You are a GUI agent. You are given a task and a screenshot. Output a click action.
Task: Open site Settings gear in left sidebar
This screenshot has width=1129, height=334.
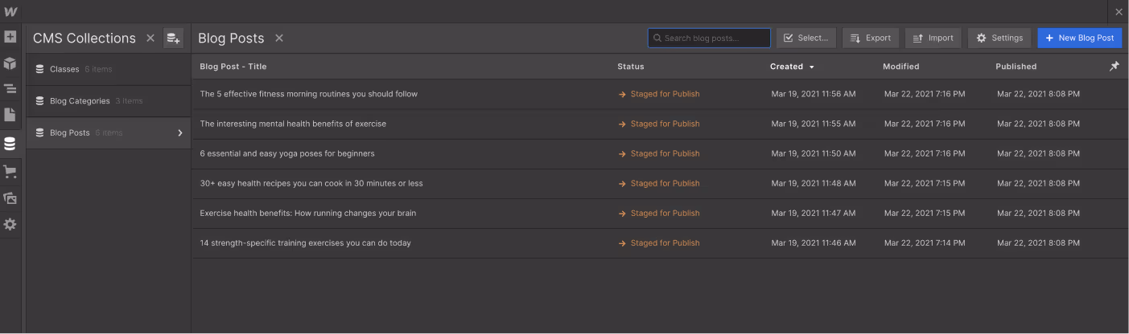[10, 225]
